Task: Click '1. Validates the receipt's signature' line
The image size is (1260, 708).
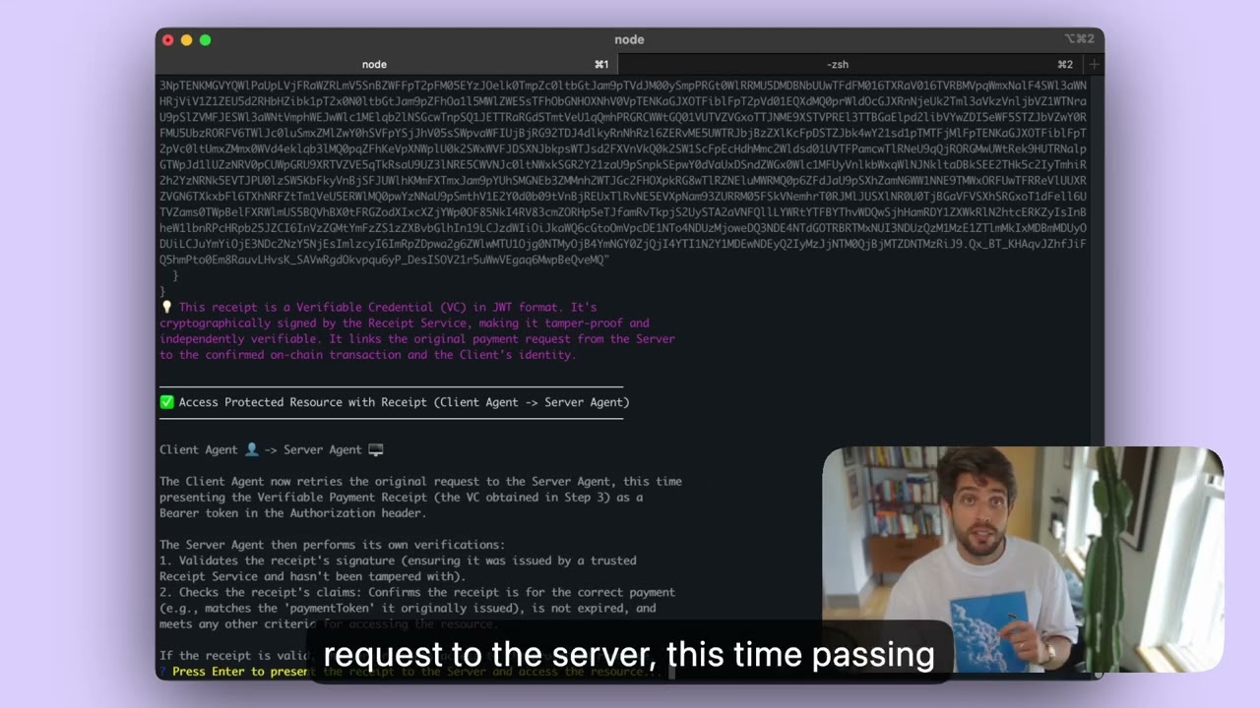Action: click(398, 560)
